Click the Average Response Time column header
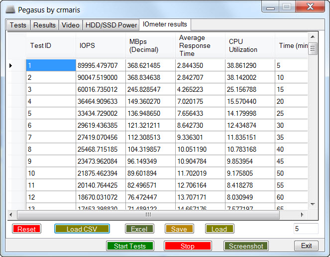Viewport: 330px width, 257px height. click(x=201, y=45)
